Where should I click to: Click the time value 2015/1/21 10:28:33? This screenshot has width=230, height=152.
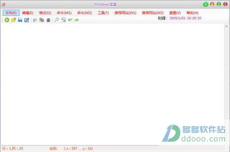pyautogui.click(x=186, y=18)
